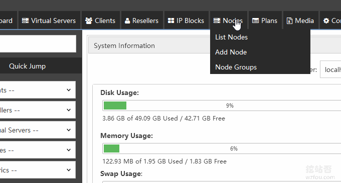Click the '9%' disk usage value
The image size is (341, 183).
coord(230,105)
